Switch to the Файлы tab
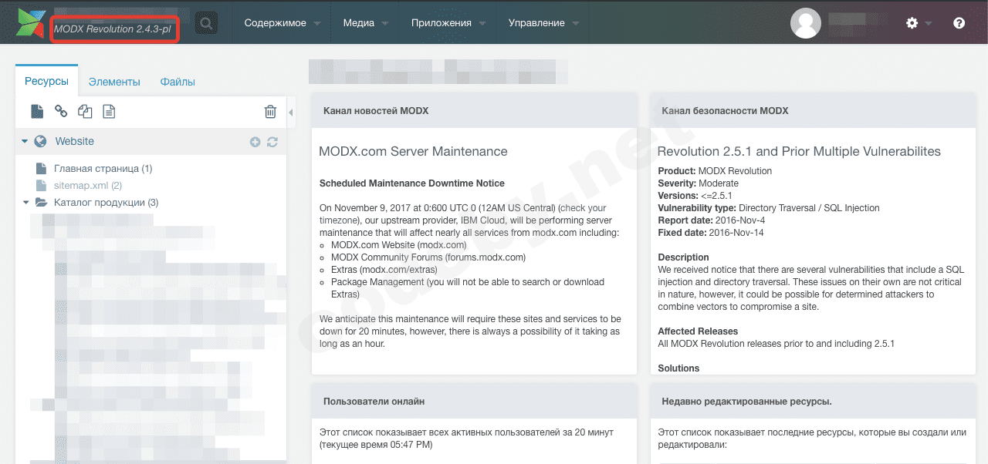 178,82
